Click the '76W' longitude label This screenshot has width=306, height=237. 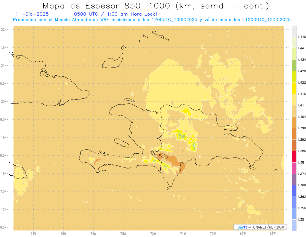[x=33, y=234]
